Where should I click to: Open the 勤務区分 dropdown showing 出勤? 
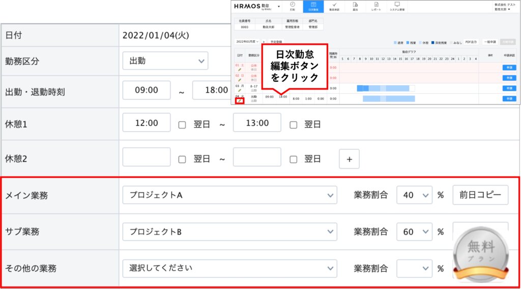click(165, 61)
